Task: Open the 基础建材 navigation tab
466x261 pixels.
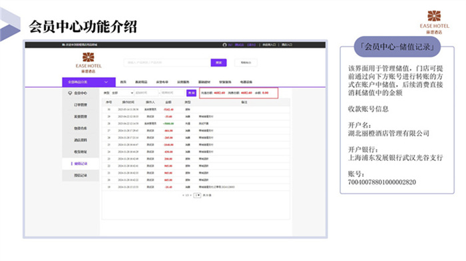Action: 204,82
